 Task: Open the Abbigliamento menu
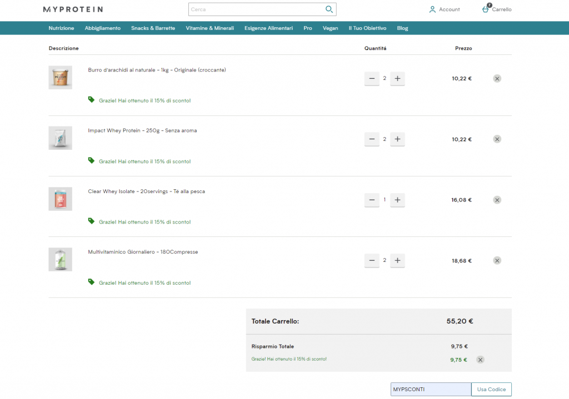click(102, 28)
